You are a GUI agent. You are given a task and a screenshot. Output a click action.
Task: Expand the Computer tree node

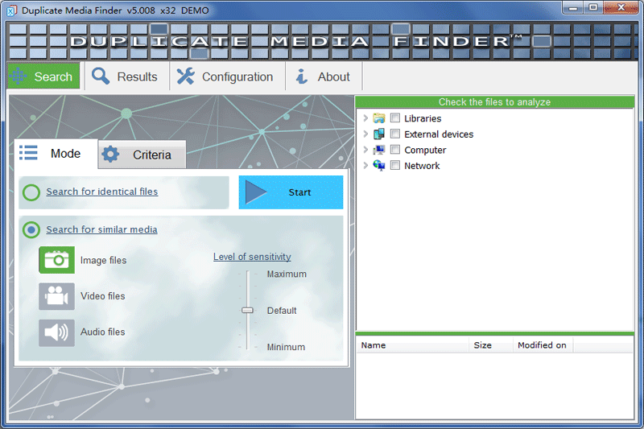pos(365,150)
